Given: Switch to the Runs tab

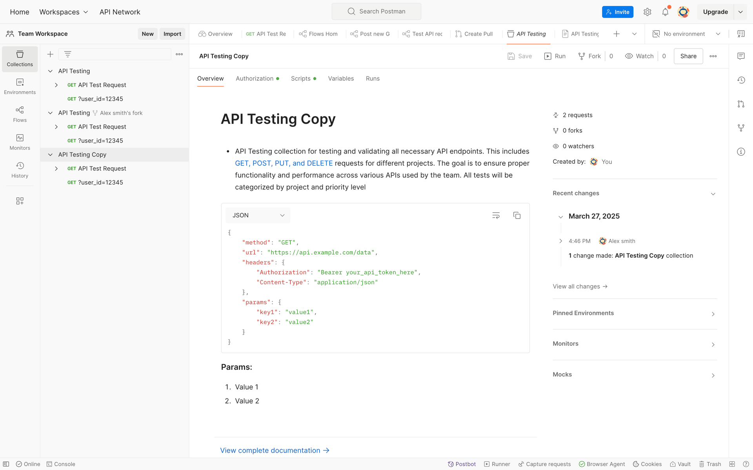Looking at the screenshot, I should (373, 79).
